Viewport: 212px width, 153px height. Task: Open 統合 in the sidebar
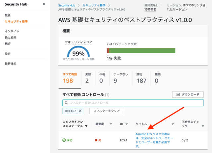click(8, 44)
